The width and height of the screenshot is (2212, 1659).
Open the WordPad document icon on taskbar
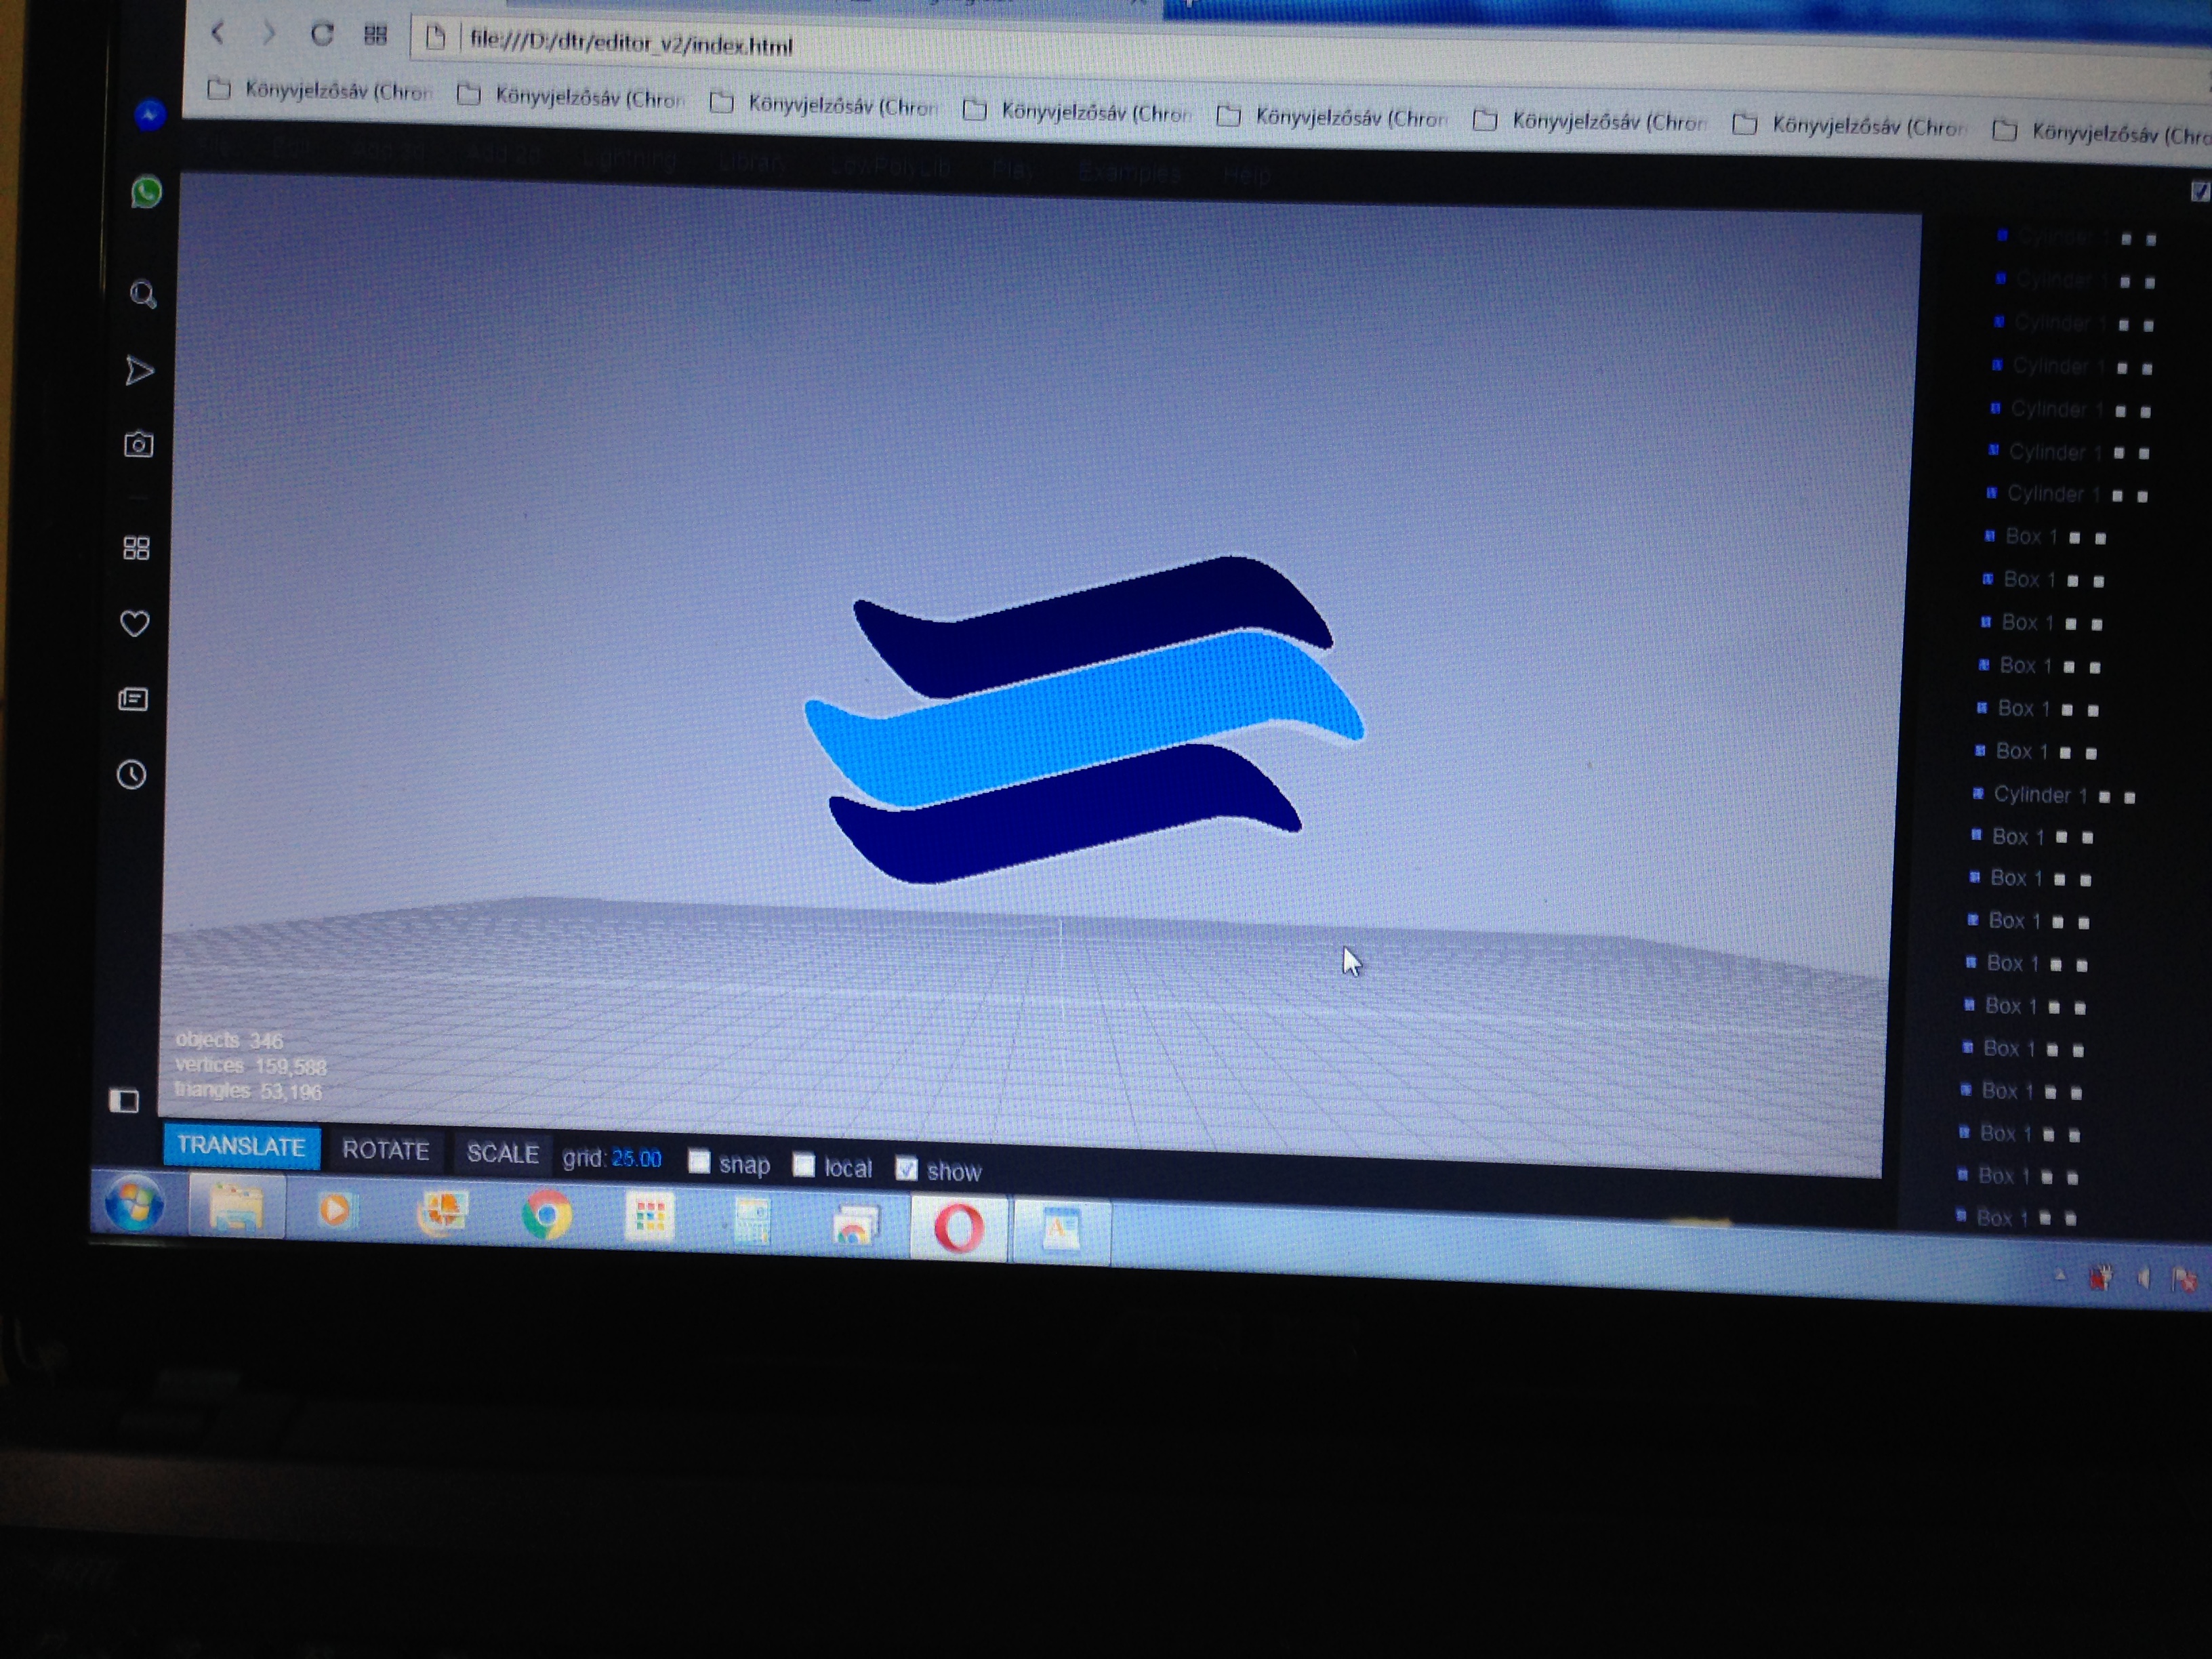point(1061,1231)
